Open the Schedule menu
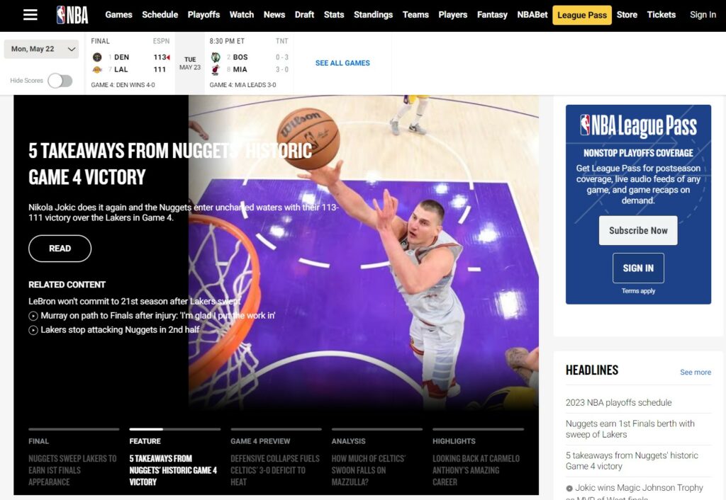Screen dimensions: 726x500 160,15
